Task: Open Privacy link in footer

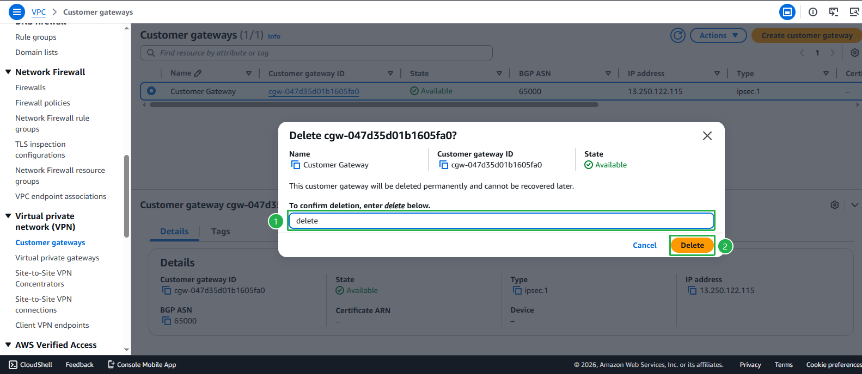Action: click(x=750, y=365)
